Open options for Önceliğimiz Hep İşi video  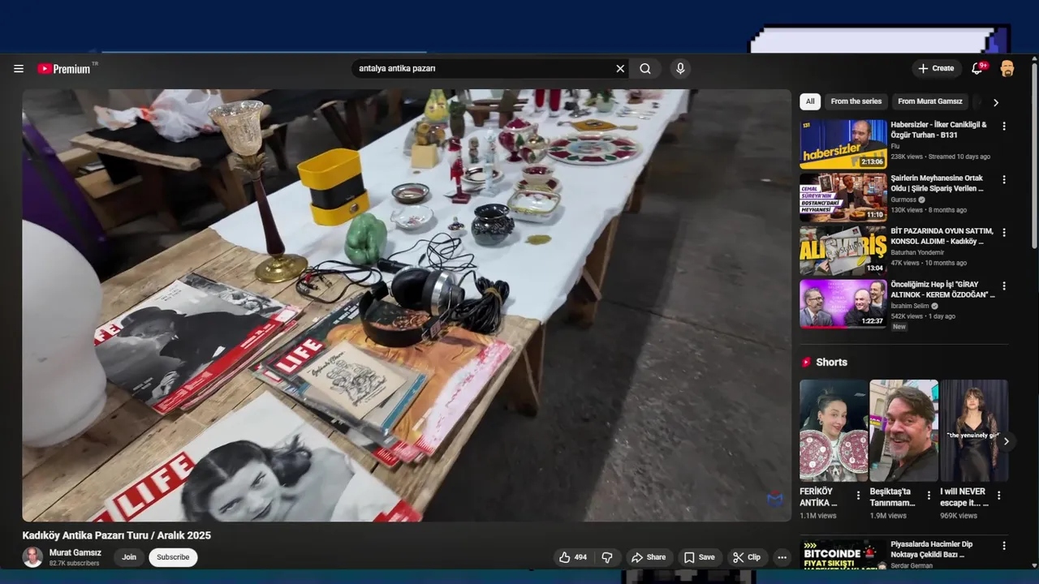1004,286
